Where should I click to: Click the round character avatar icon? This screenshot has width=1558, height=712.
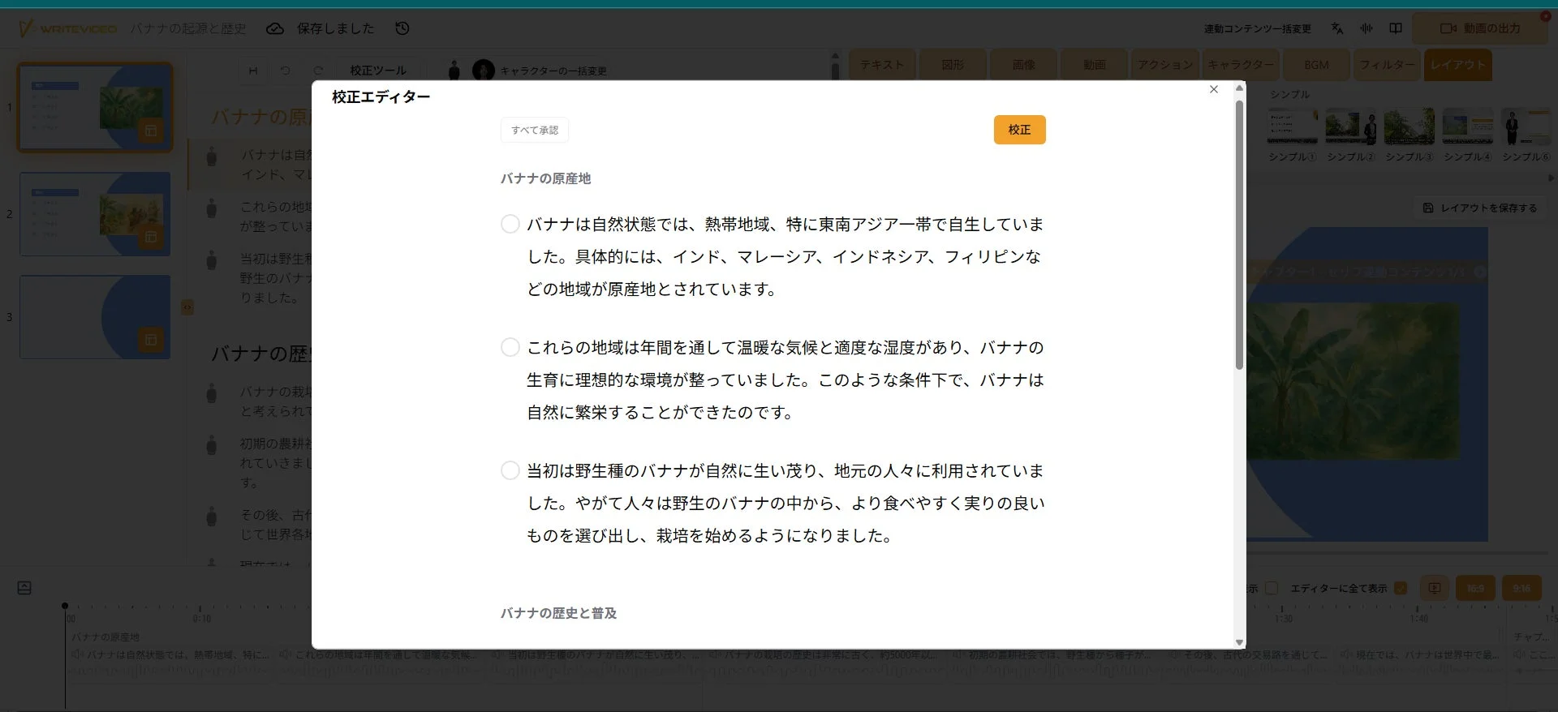coord(484,71)
